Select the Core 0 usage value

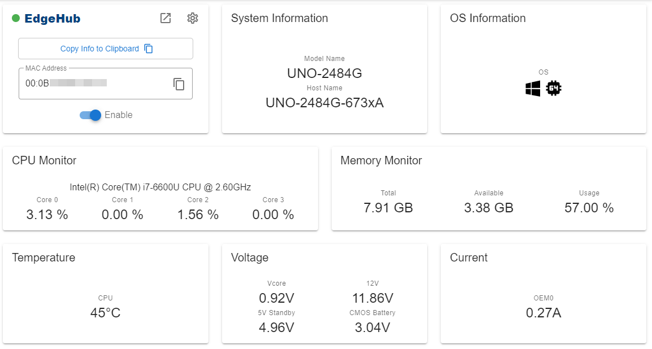coord(47,215)
